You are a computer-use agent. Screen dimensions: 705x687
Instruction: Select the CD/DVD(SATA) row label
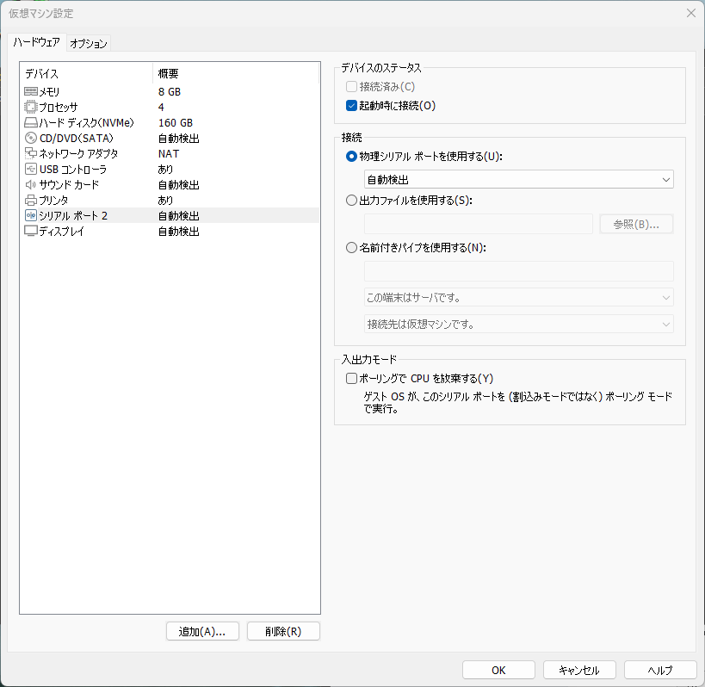click(76, 138)
